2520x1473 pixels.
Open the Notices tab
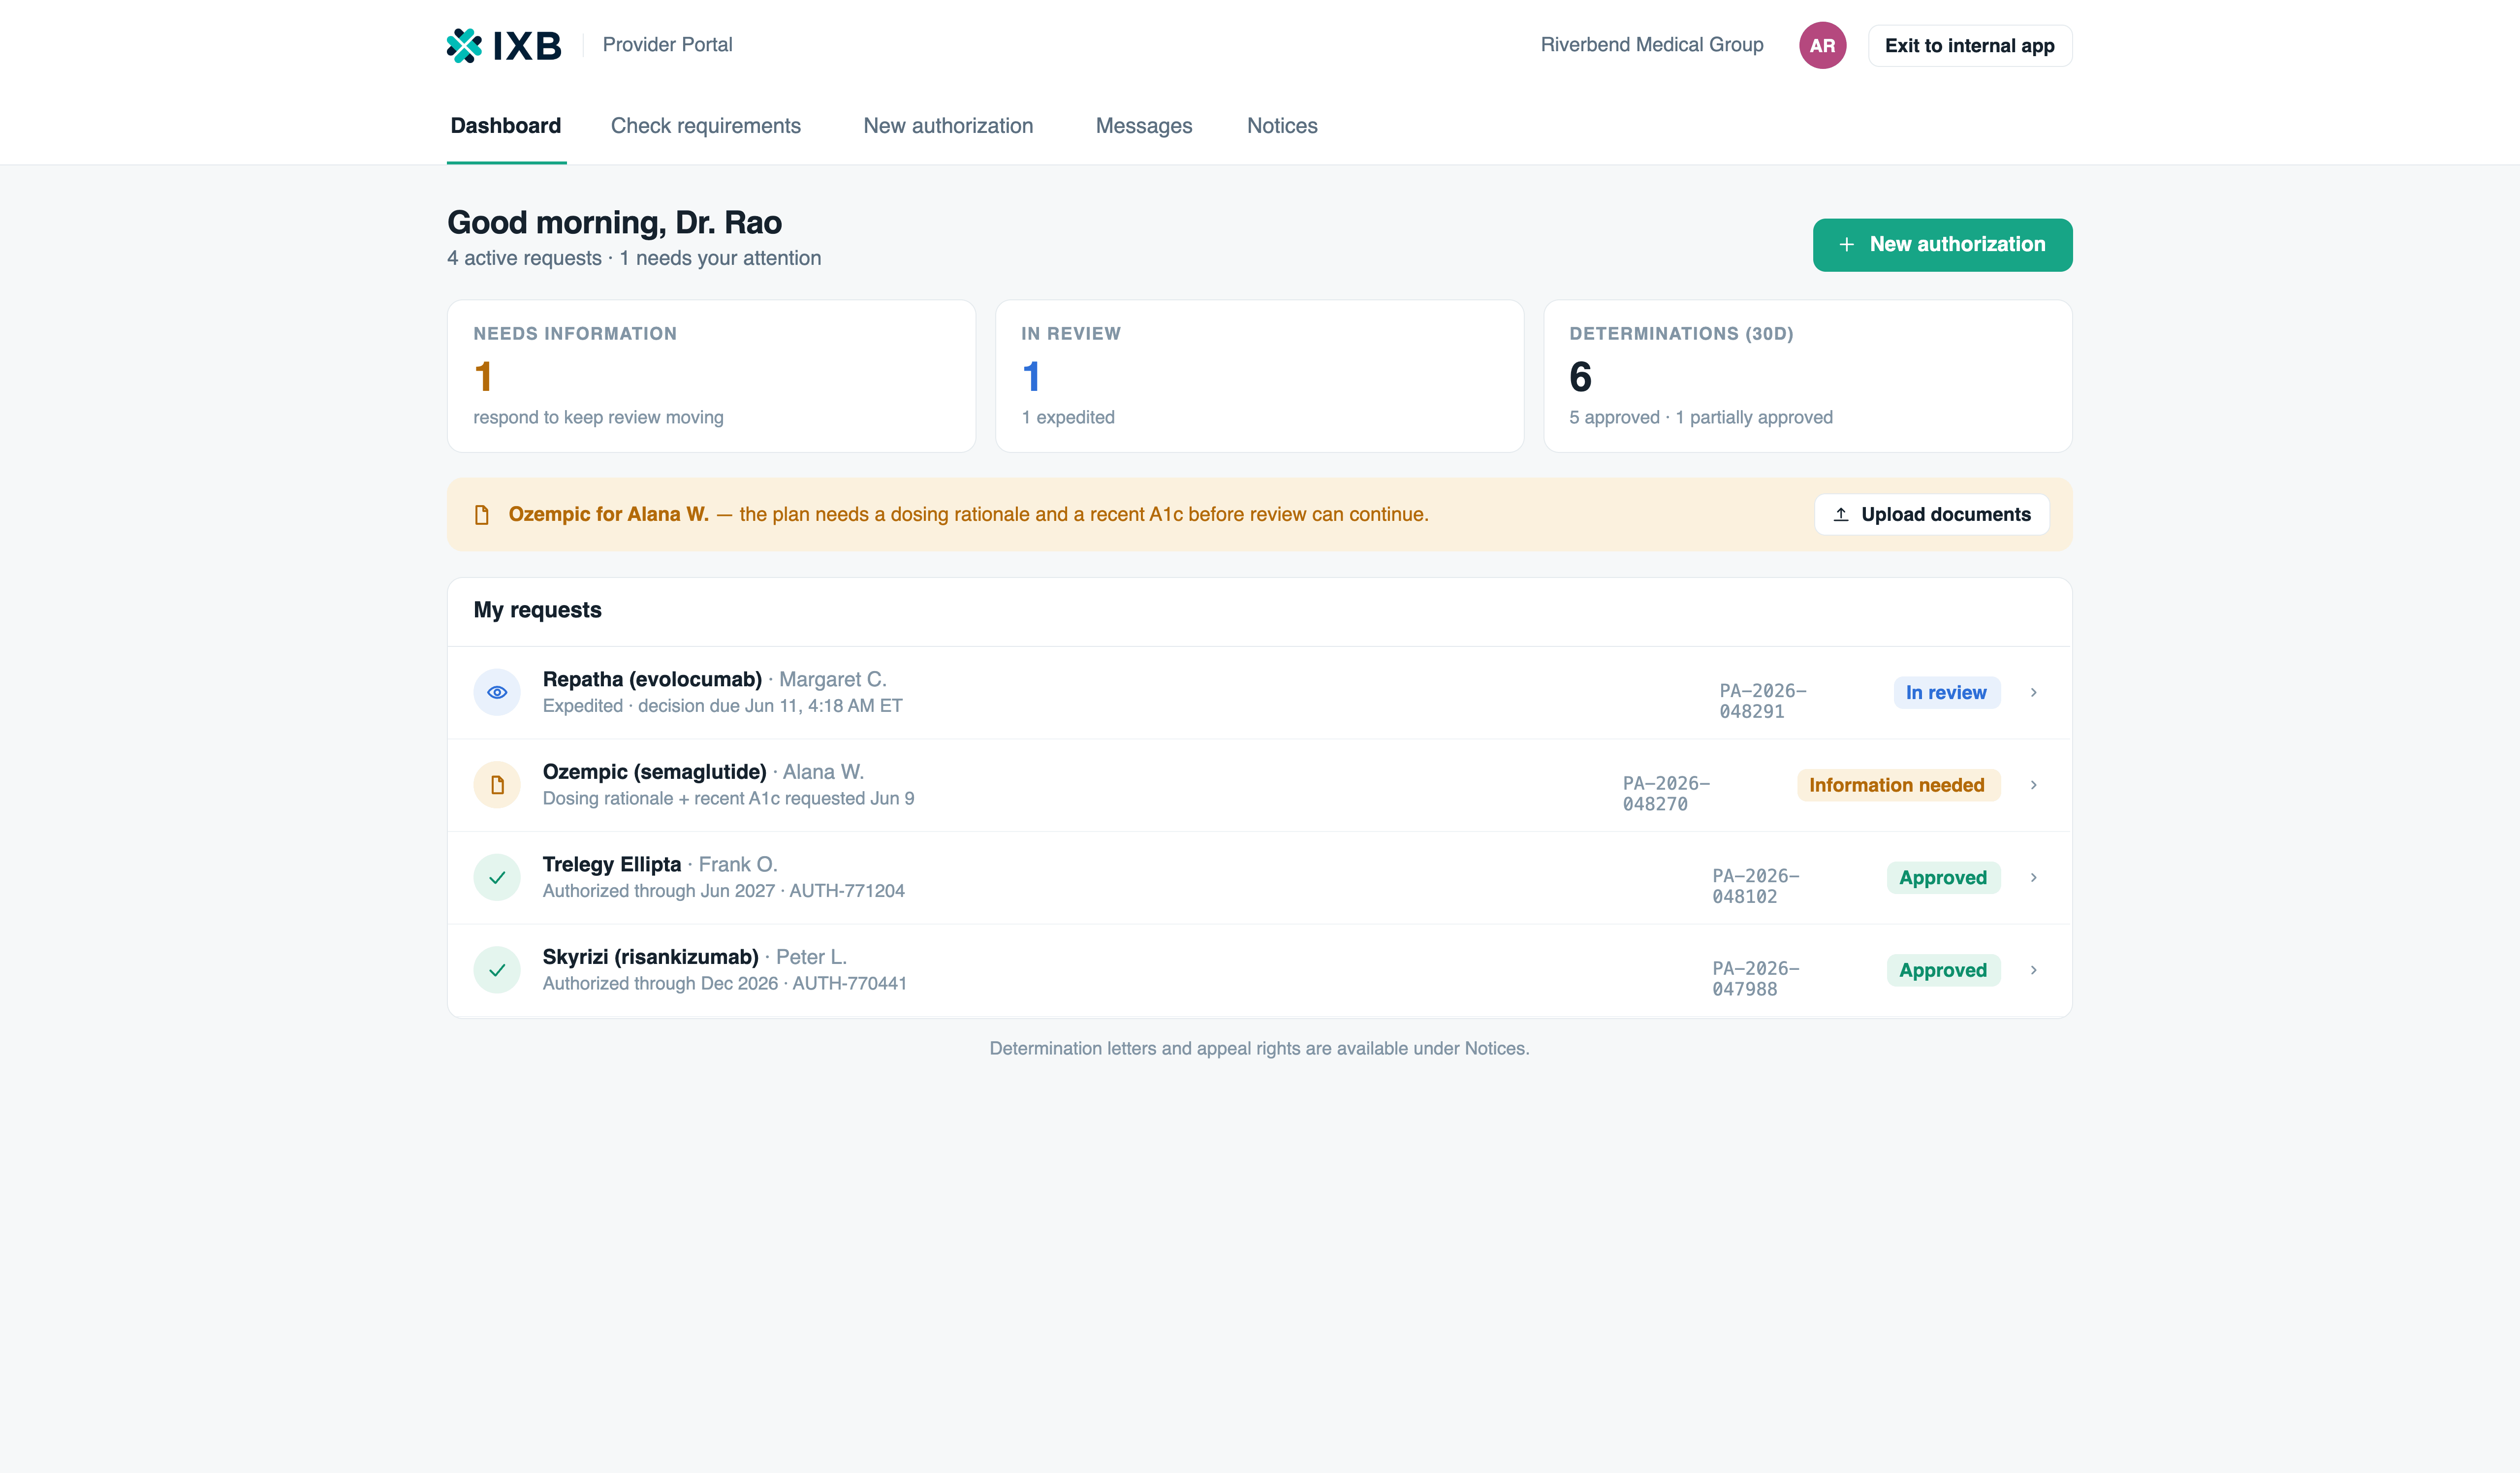point(1282,126)
